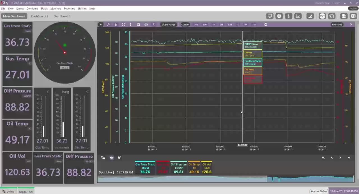Viewport: 359px width, 194px height.
Task: Open chart settings gear icon
Action: 266,25
